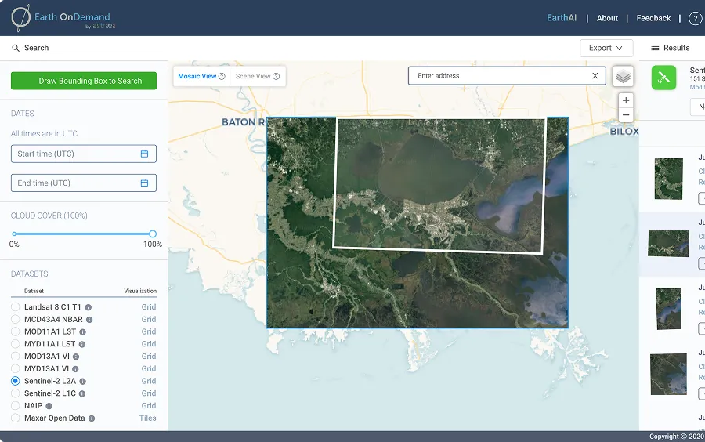The height and width of the screenshot is (442, 705).
Task: Open Grid visualization for MYD11A1 LST
Action: (149, 344)
